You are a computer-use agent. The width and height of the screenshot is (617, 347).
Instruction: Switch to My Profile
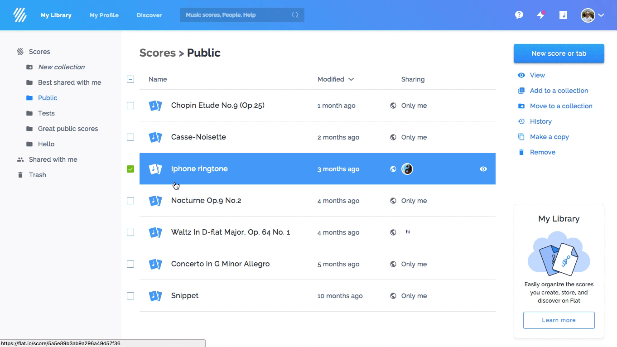pyautogui.click(x=104, y=14)
